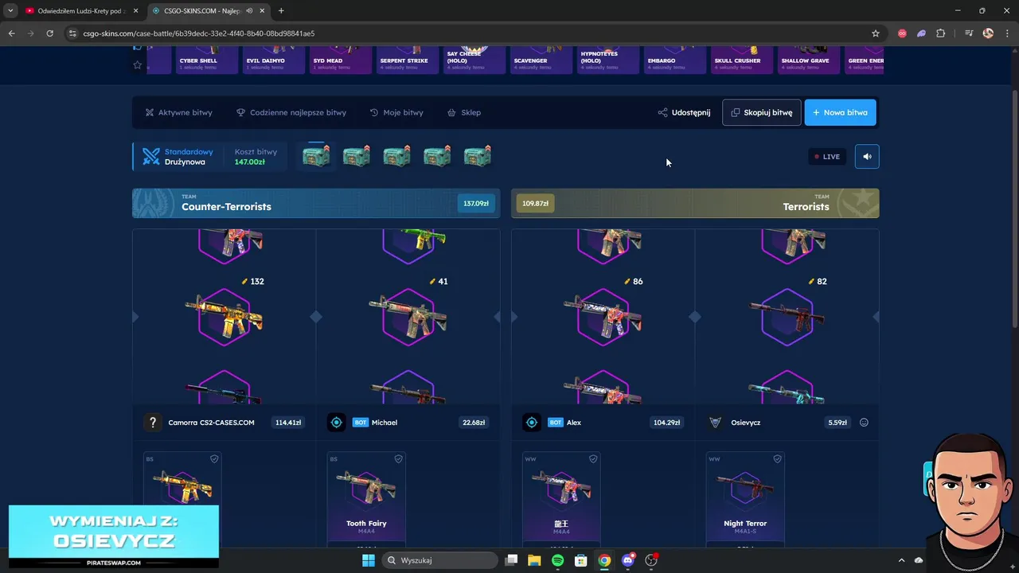Open the browser extensions puzzle icon
The width and height of the screenshot is (1019, 573).
tap(941, 33)
